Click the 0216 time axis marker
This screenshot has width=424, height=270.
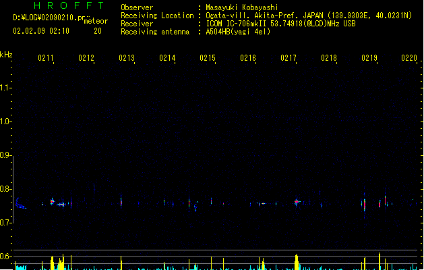pyautogui.click(x=248, y=58)
